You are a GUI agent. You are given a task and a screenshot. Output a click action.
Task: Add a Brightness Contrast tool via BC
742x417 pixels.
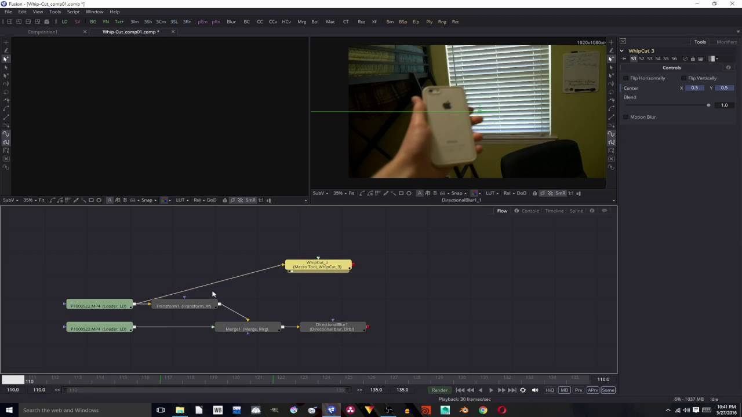point(247,22)
